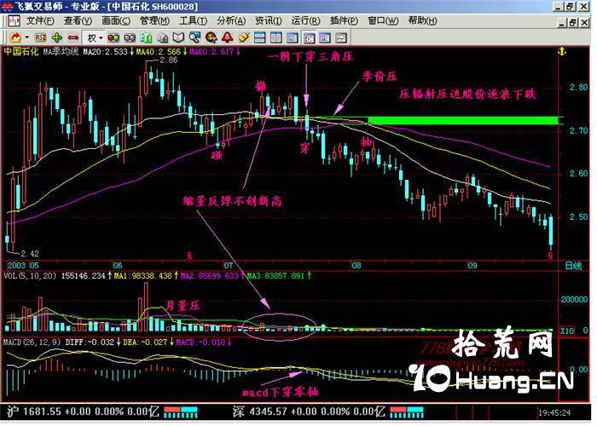
Task: Open the 窗口(W) menu
Action: [x=383, y=21]
